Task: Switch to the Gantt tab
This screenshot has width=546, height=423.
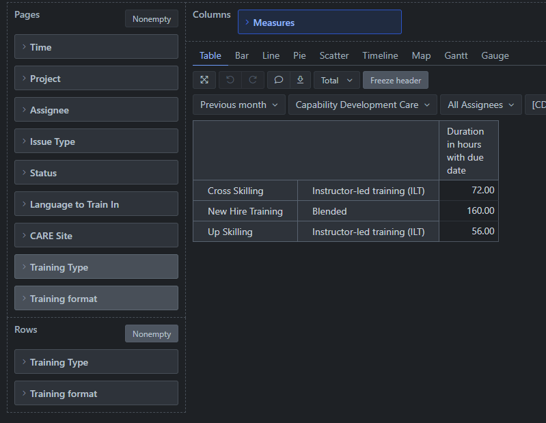Action: pyautogui.click(x=456, y=56)
